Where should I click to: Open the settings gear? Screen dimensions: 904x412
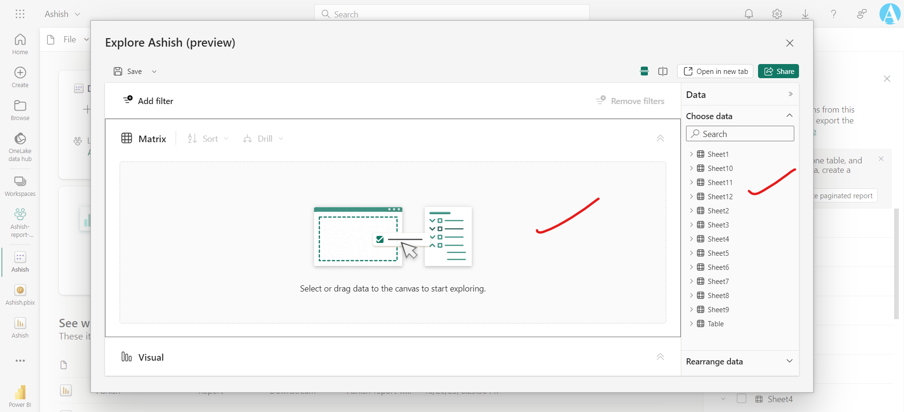coord(777,14)
